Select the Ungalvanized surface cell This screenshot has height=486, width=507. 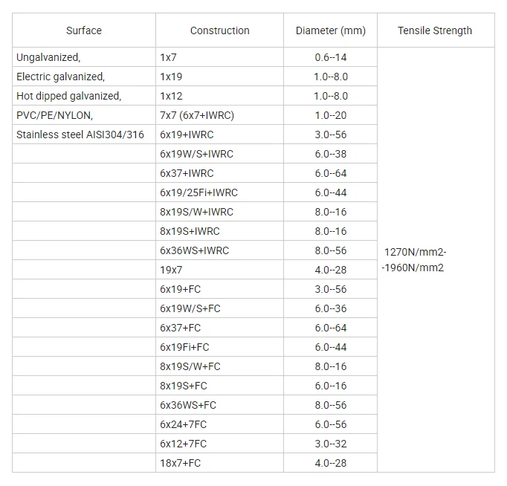coord(48,57)
